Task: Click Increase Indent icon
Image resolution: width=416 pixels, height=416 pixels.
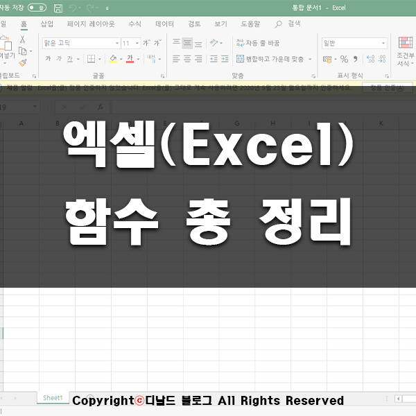Action: [225, 59]
